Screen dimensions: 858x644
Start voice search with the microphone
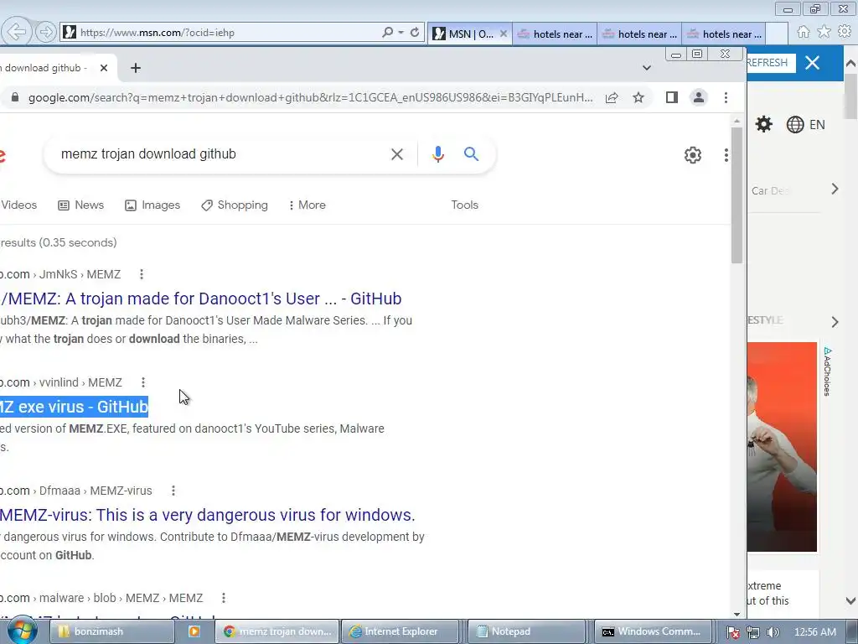(437, 154)
